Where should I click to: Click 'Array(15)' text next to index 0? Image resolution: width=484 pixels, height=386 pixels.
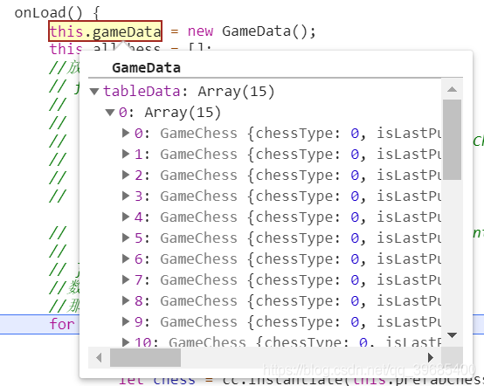pyautogui.click(x=183, y=113)
